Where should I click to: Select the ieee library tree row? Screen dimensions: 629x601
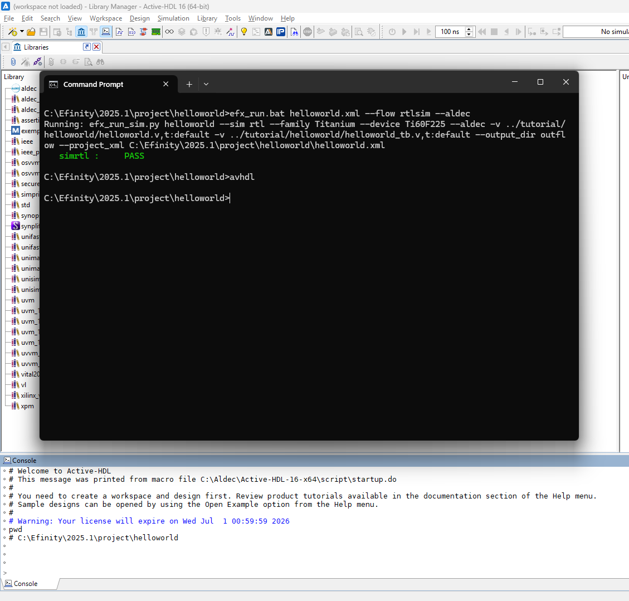click(22, 141)
